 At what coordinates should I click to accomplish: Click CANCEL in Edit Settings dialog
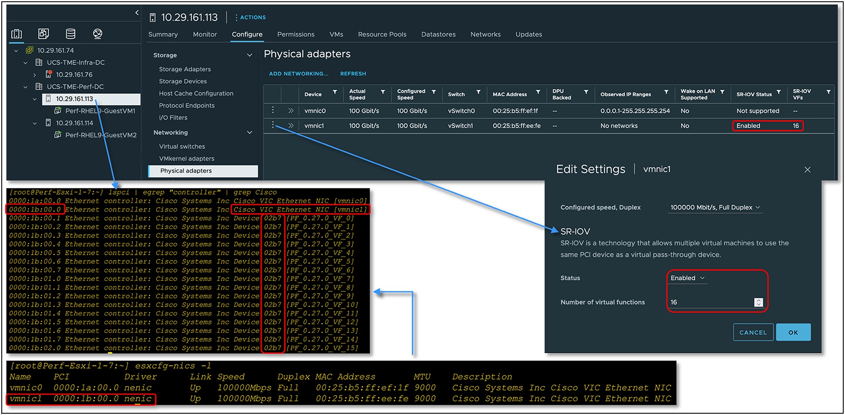point(753,332)
